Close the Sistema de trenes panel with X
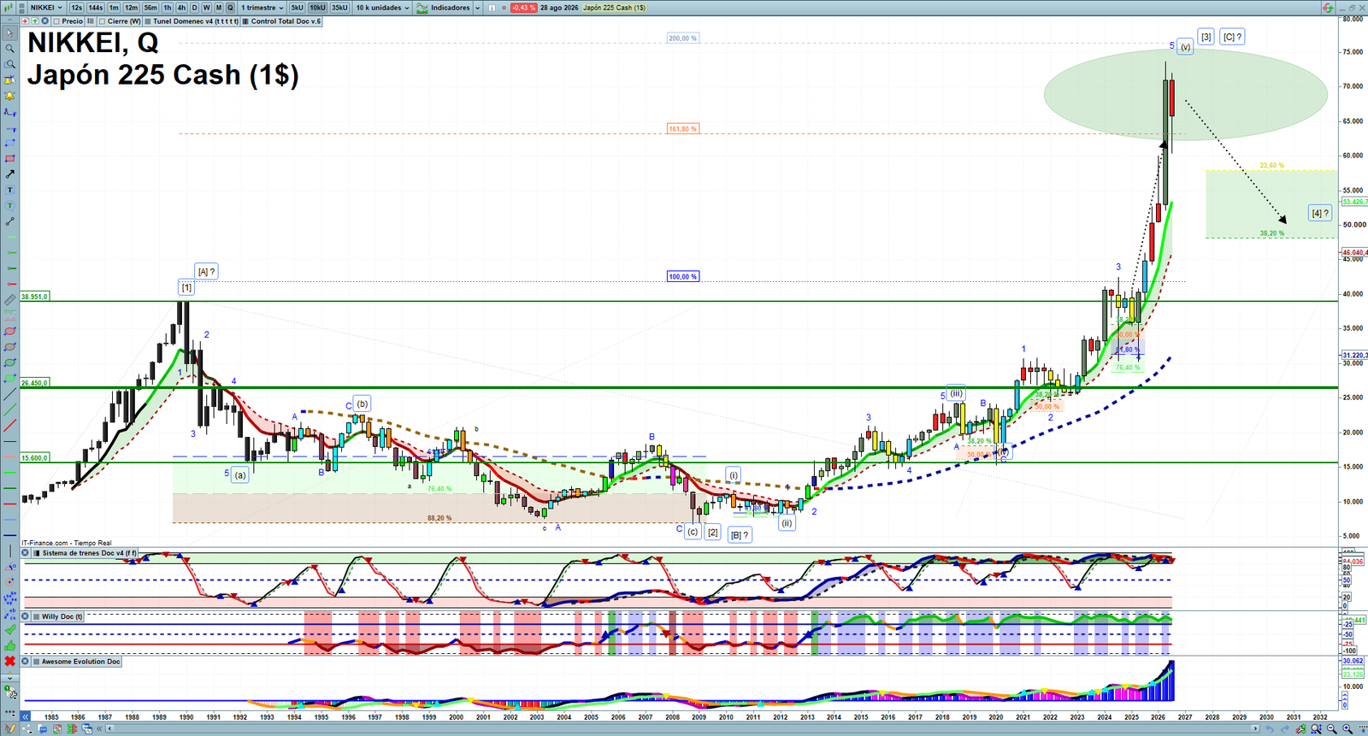The width and height of the screenshot is (1368, 736). (x=26, y=553)
